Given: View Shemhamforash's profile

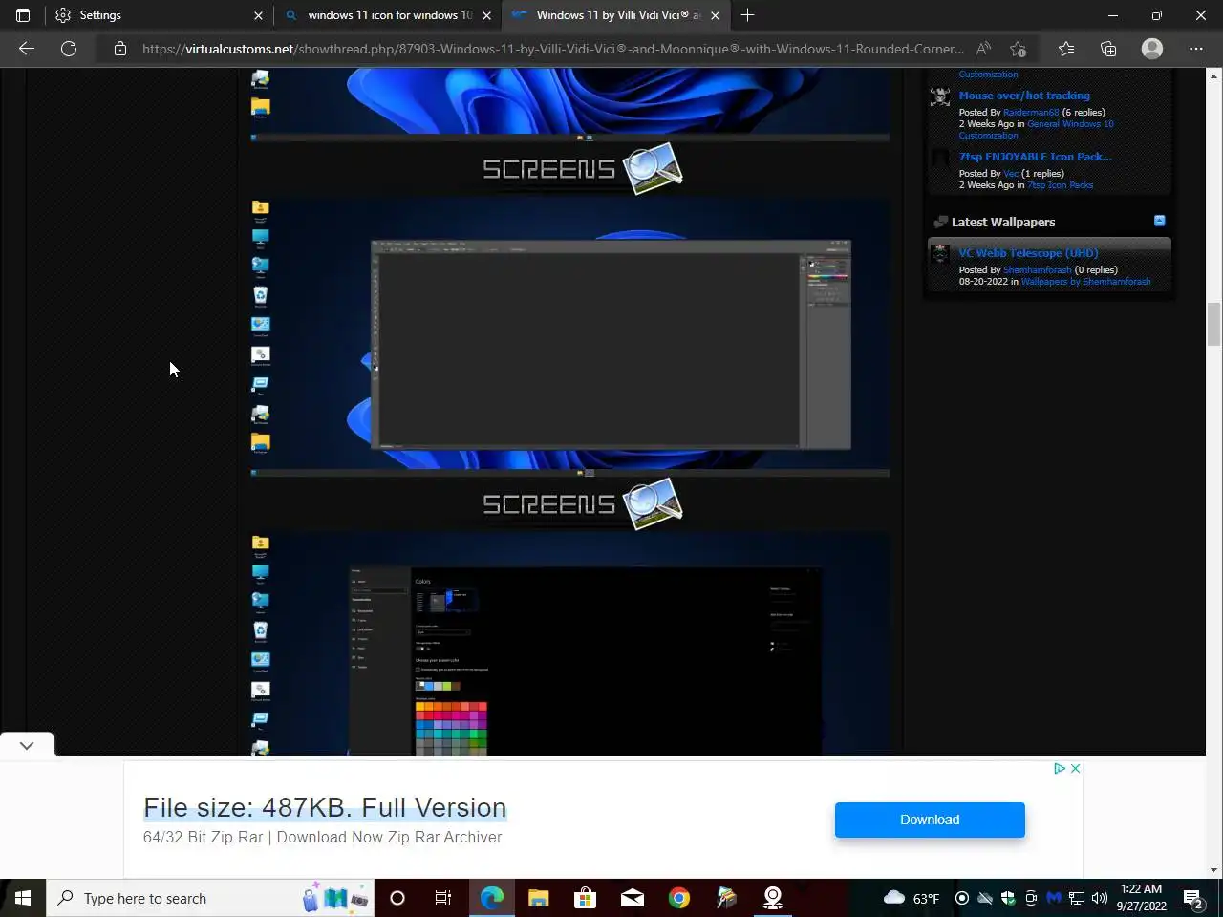Looking at the screenshot, I should point(1037,270).
